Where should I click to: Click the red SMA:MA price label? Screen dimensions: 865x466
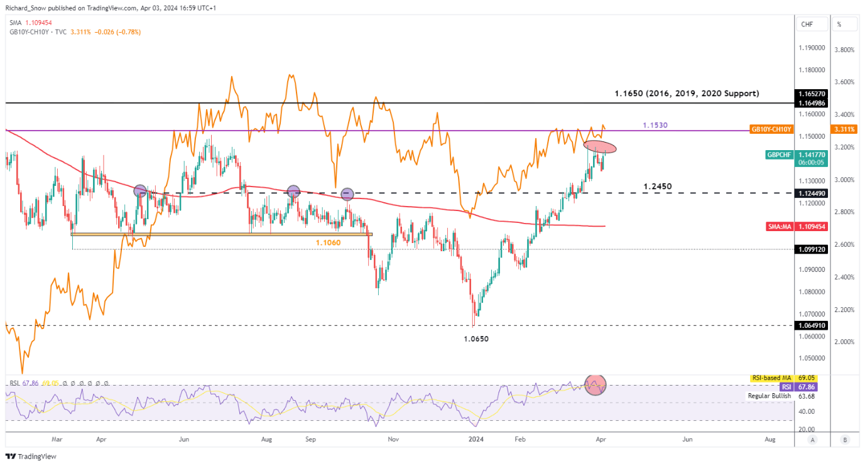(778, 226)
